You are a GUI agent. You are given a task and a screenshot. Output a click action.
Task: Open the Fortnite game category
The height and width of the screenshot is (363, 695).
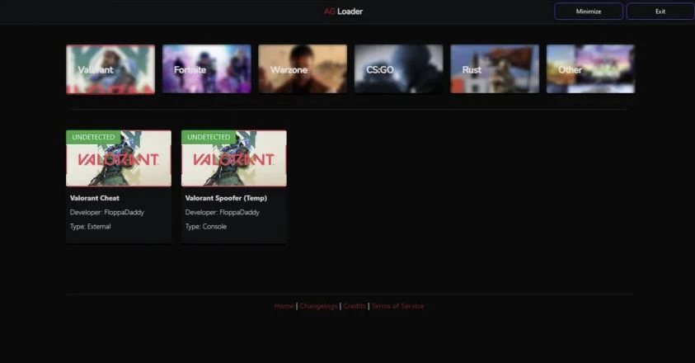(x=207, y=68)
